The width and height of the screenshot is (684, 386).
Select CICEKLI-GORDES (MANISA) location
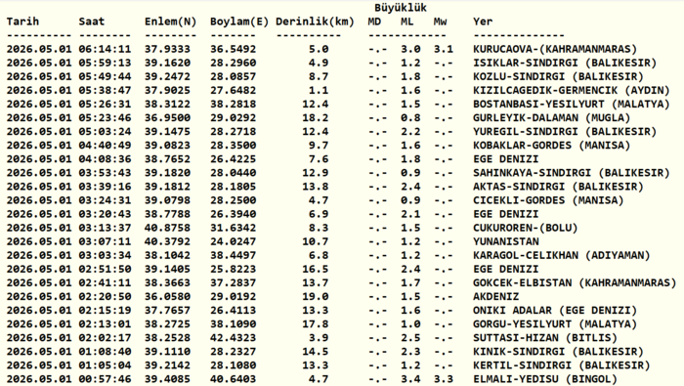[x=548, y=200]
